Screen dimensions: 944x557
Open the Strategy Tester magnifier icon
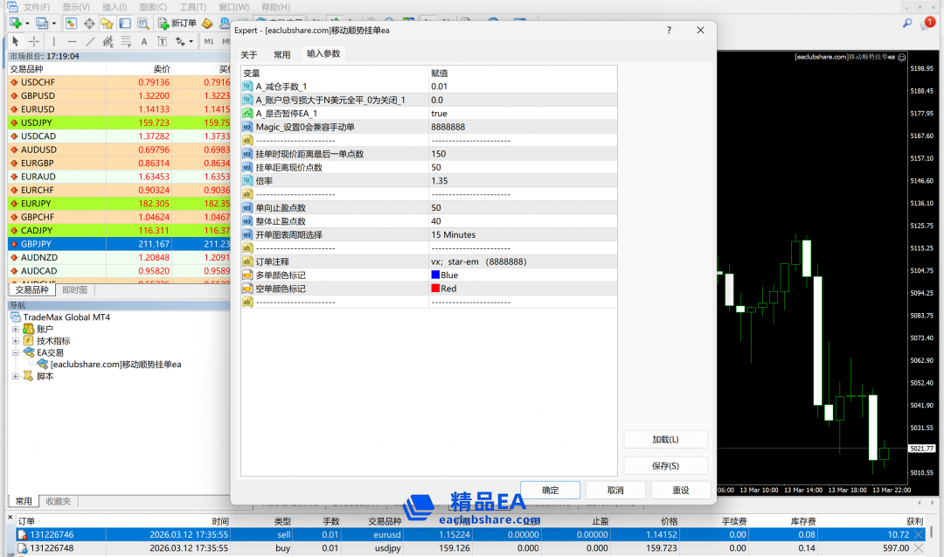[144, 23]
